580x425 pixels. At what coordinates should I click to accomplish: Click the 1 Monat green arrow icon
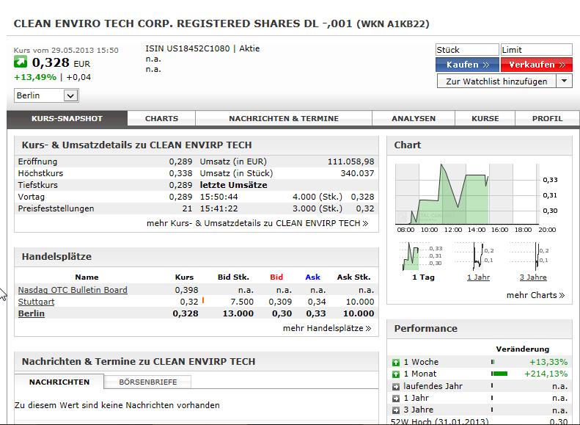click(396, 374)
